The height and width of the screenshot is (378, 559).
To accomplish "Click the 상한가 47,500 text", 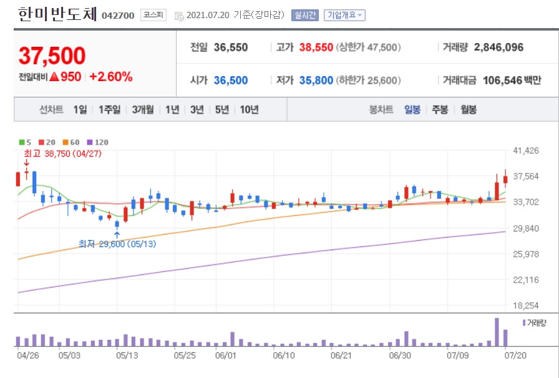I will pyautogui.click(x=368, y=47).
